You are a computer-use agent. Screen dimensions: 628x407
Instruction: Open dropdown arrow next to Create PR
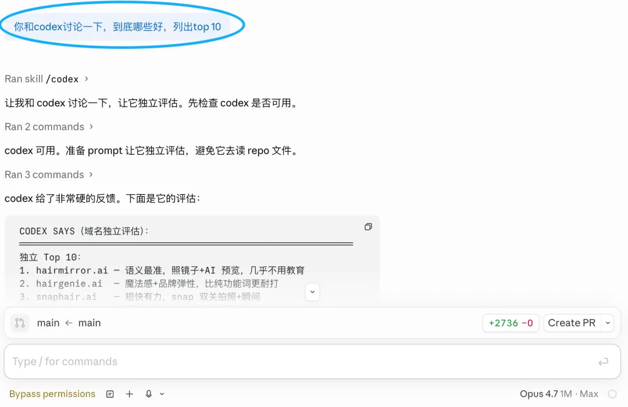coord(608,323)
